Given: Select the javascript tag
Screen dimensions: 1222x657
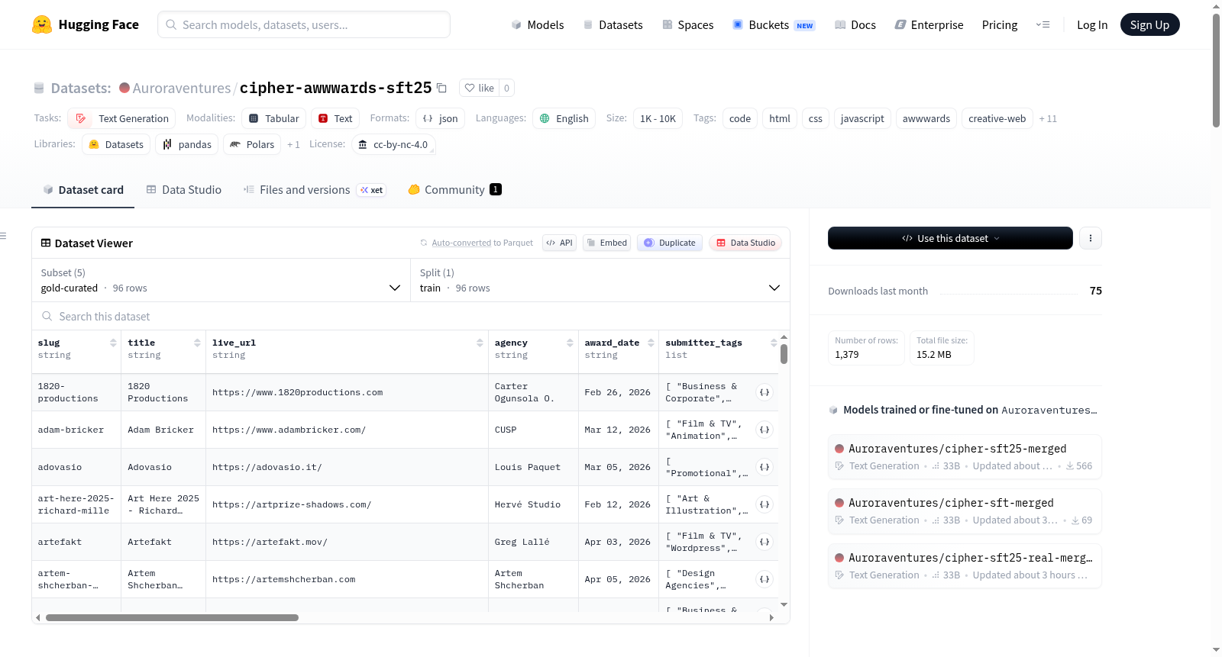Looking at the screenshot, I should pyautogui.click(x=862, y=118).
